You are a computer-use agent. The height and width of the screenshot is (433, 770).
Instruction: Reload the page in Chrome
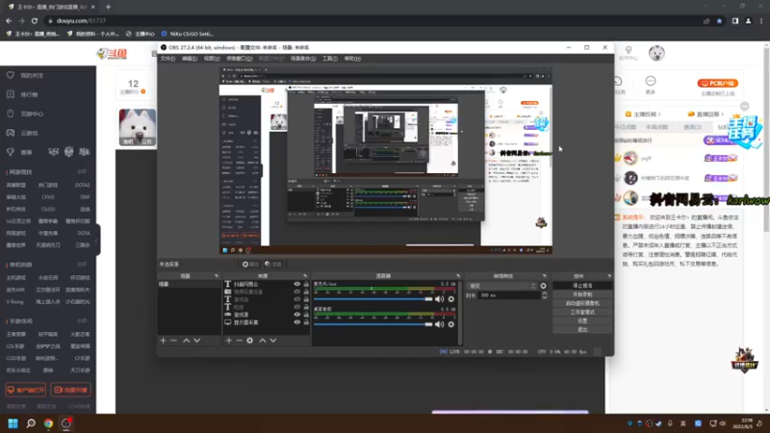click(35, 20)
